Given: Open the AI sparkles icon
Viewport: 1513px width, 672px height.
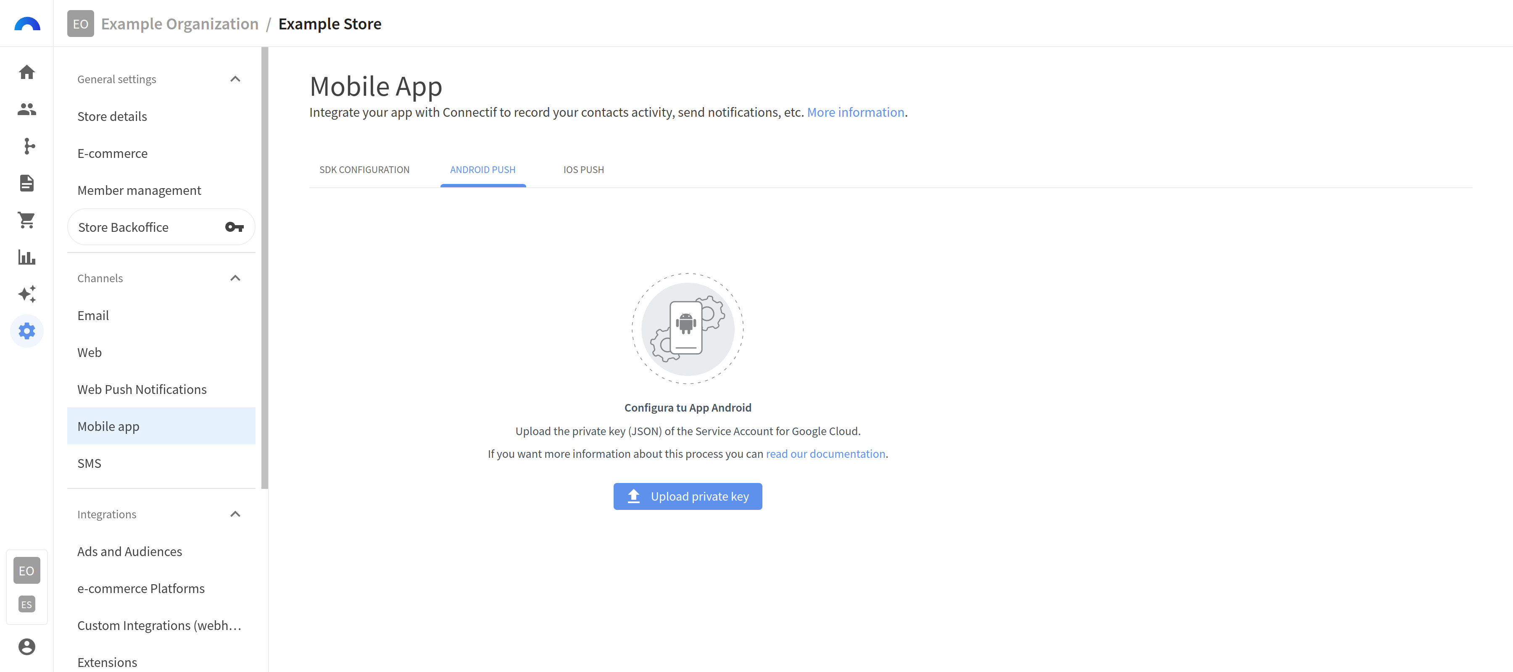Looking at the screenshot, I should coord(27,294).
